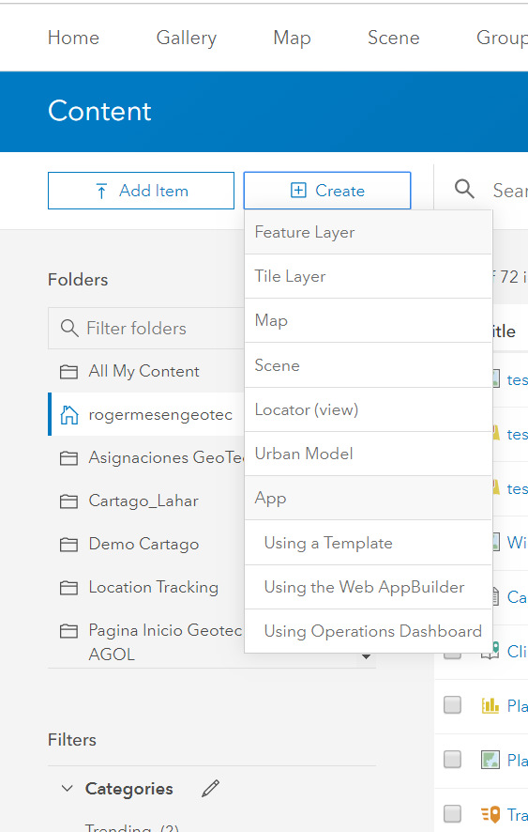Tick the checkbox beside the chart item
528x832 pixels.
[452, 705]
